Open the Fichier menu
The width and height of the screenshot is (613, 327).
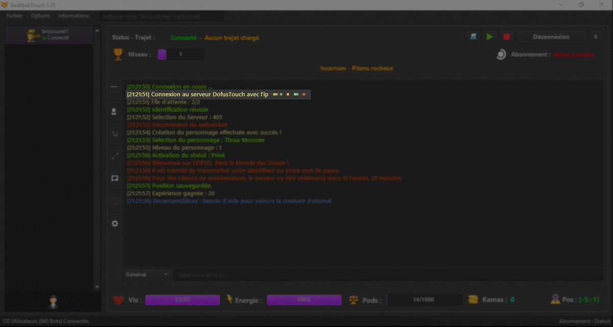14,16
